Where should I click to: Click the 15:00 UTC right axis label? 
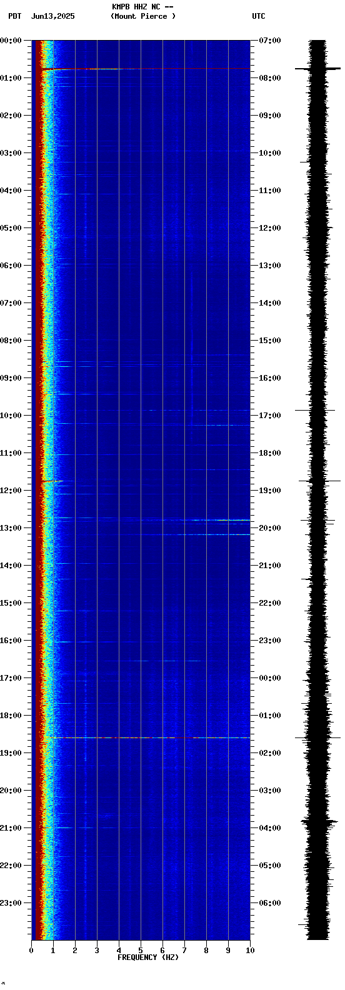click(x=270, y=341)
